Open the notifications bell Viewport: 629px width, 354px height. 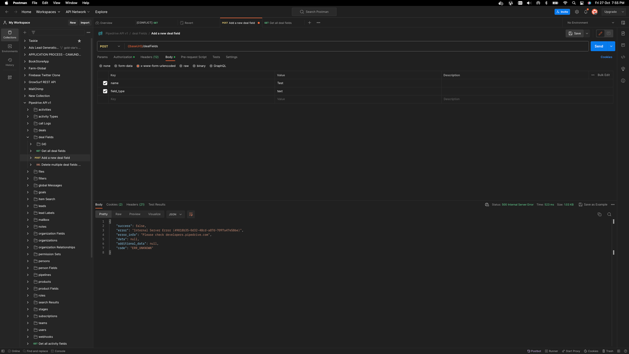[586, 12]
